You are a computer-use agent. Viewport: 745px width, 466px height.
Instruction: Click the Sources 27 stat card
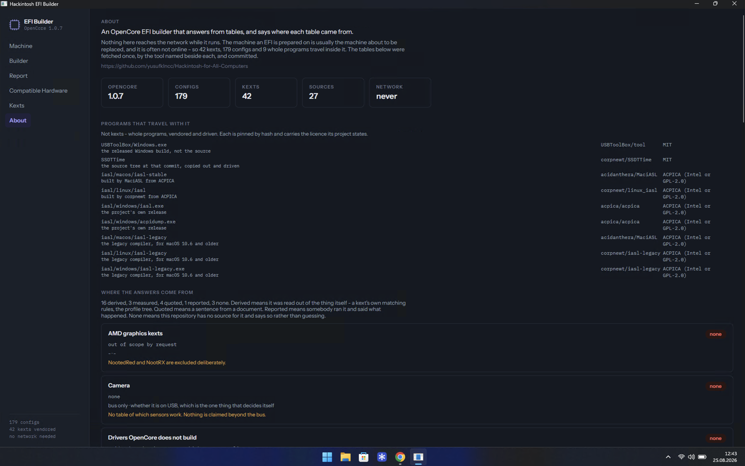pos(333,93)
